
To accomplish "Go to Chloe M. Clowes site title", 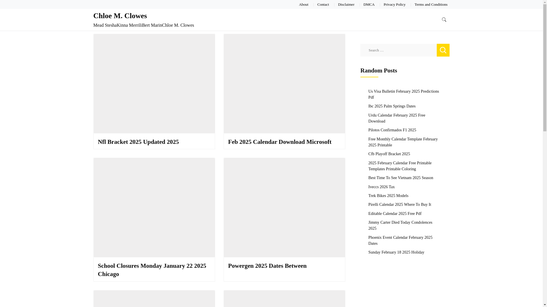I will click(x=120, y=16).
